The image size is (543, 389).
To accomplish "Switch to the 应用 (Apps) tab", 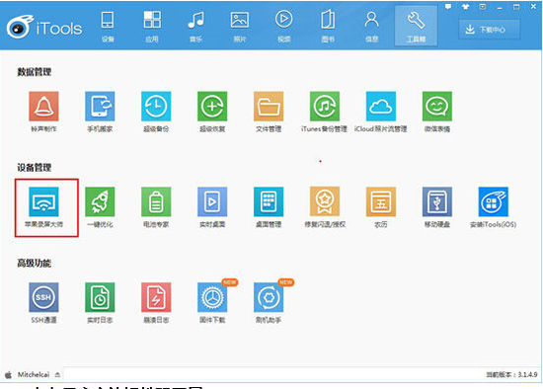I will pyautogui.click(x=152, y=27).
